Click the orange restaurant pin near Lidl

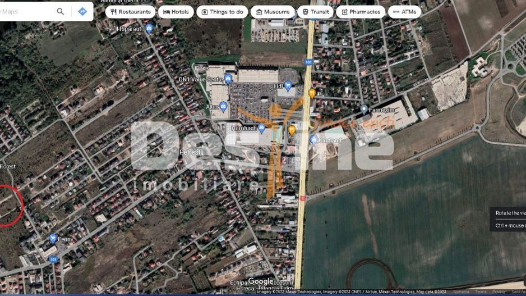(x=312, y=93)
